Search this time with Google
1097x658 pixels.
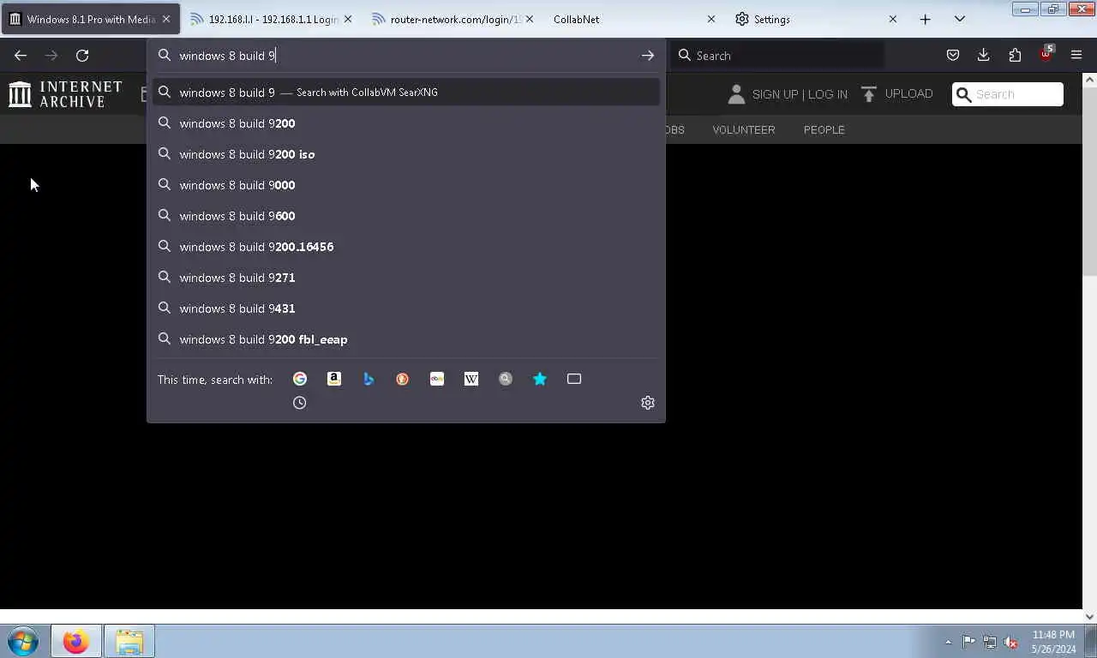[x=300, y=379]
